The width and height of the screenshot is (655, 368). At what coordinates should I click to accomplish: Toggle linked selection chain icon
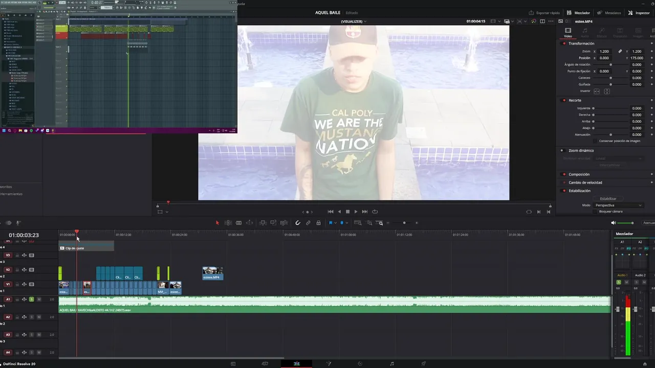click(308, 223)
